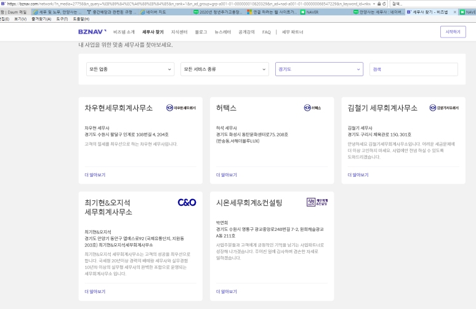
Task: Click the lock security icon in address bar
Action: [x=379, y=4]
